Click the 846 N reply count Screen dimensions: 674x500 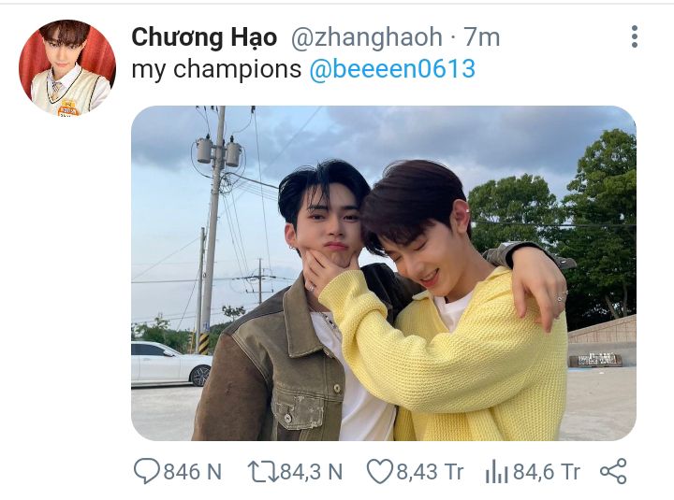(193, 472)
